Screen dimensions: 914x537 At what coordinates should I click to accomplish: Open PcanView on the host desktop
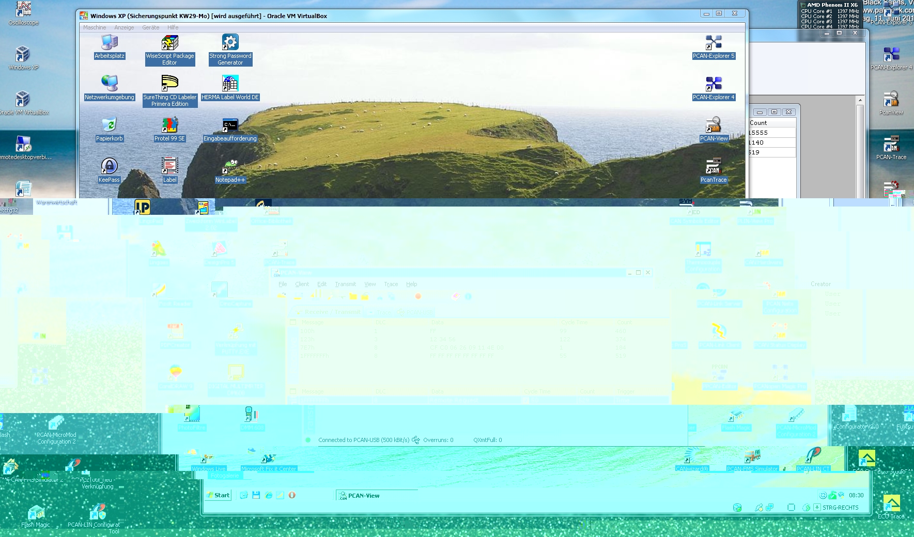891,103
